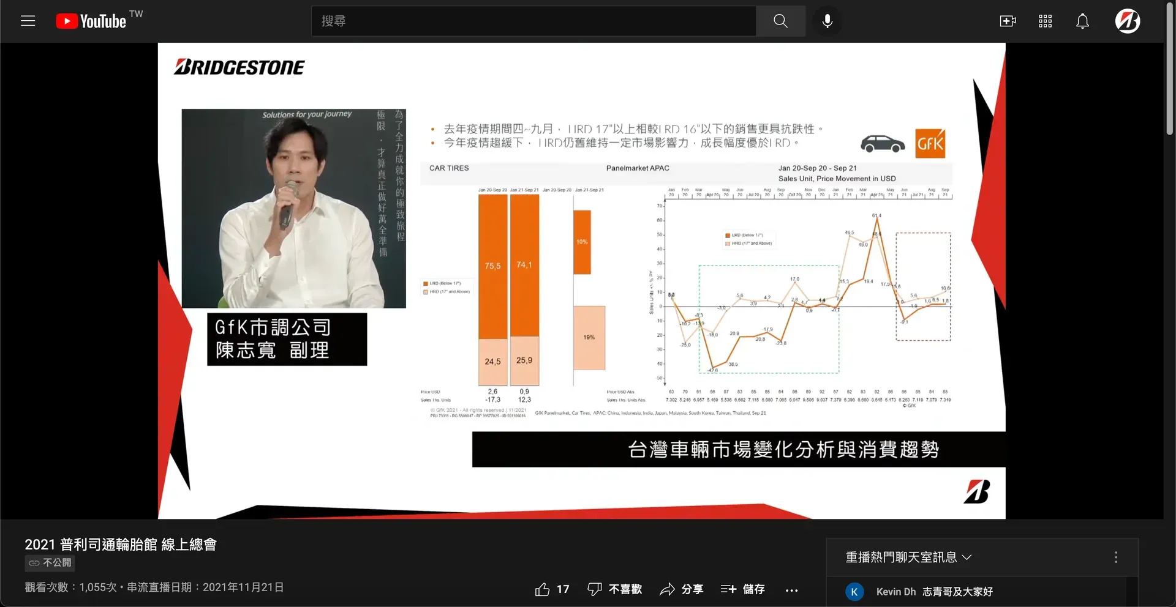Share the video

681,589
